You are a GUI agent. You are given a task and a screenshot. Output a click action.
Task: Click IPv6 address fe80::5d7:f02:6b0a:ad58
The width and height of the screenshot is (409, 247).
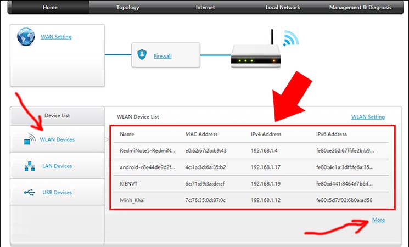(344, 200)
